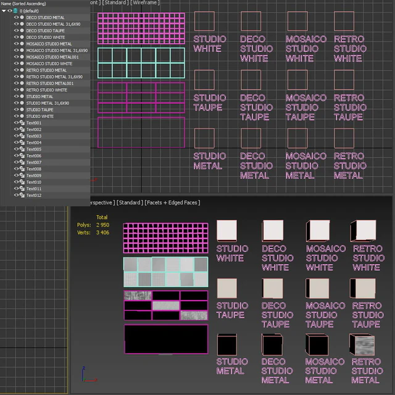Click the shape icon beside Text005
Image resolution: width=395 pixels, height=395 pixels.
(22, 149)
